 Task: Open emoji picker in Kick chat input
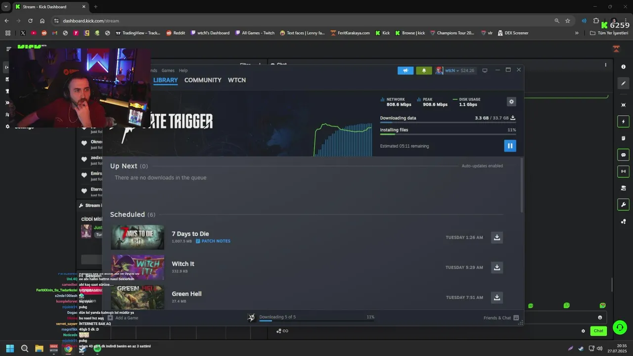600,317
